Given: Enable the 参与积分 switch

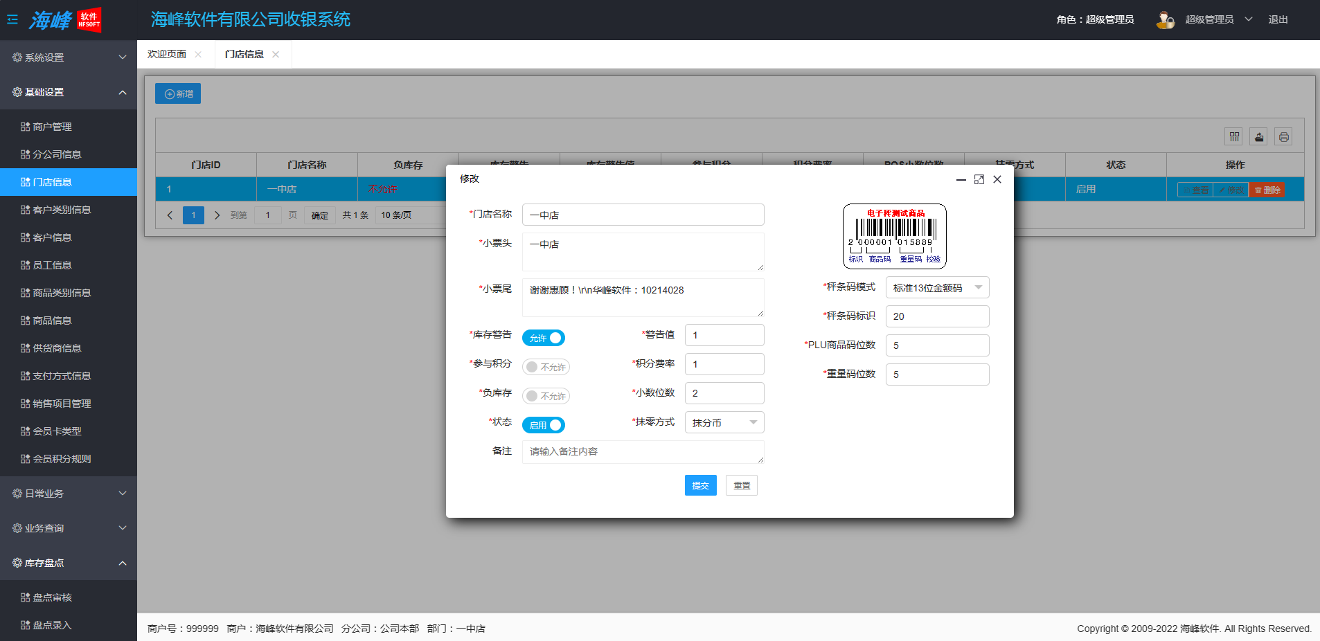Looking at the screenshot, I should pyautogui.click(x=546, y=367).
